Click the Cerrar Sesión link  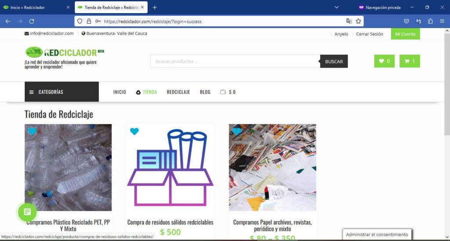[369, 34]
